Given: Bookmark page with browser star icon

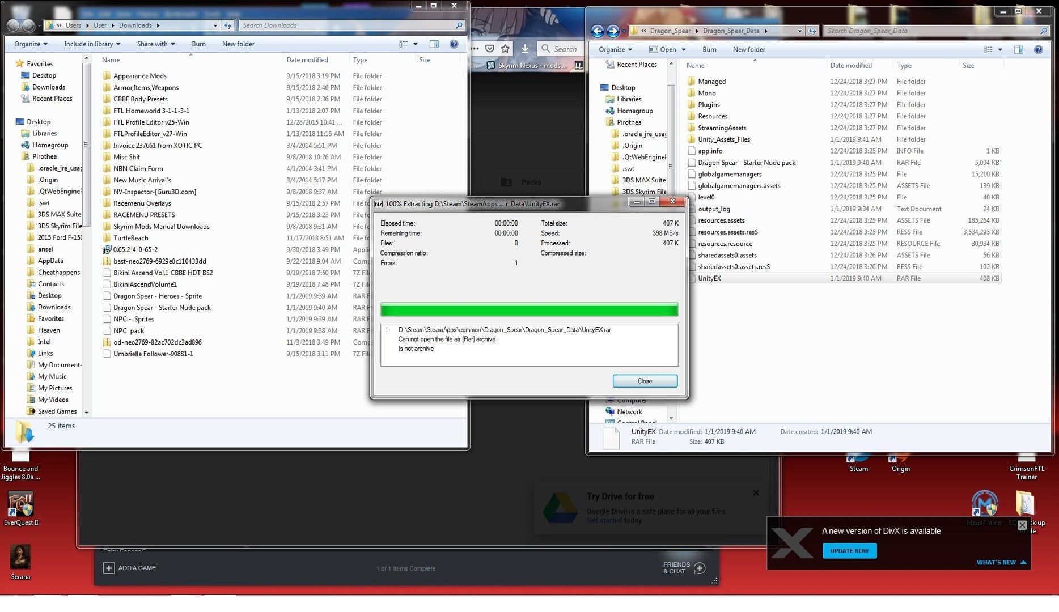Looking at the screenshot, I should tap(505, 49).
